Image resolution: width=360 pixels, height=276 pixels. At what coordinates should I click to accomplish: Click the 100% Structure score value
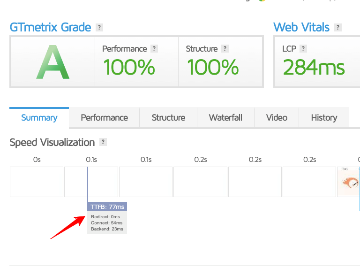point(213,67)
